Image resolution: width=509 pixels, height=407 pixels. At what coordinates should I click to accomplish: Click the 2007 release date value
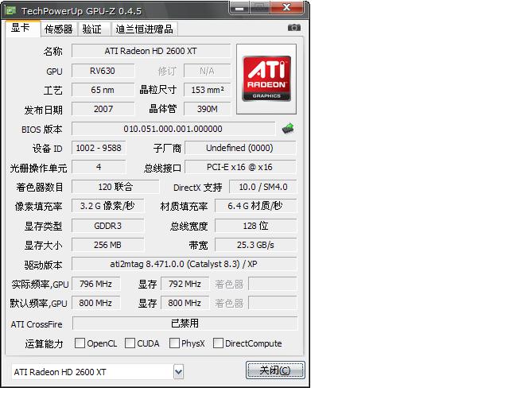click(x=103, y=109)
